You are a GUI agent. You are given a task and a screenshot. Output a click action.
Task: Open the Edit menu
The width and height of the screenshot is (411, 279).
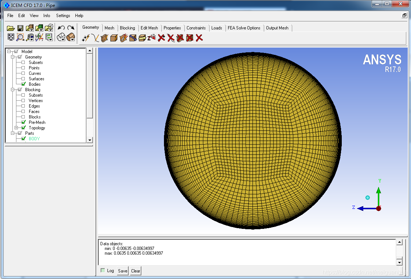[21, 16]
